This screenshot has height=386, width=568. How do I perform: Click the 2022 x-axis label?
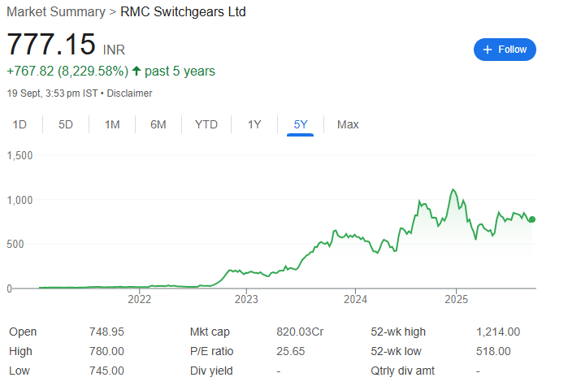click(140, 300)
